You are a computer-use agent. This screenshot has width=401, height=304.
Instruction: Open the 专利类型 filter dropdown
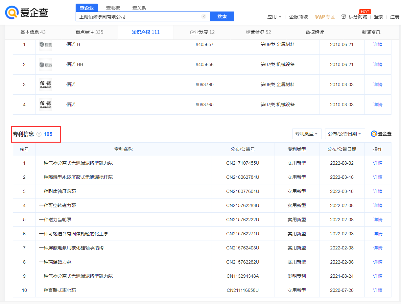click(307, 134)
